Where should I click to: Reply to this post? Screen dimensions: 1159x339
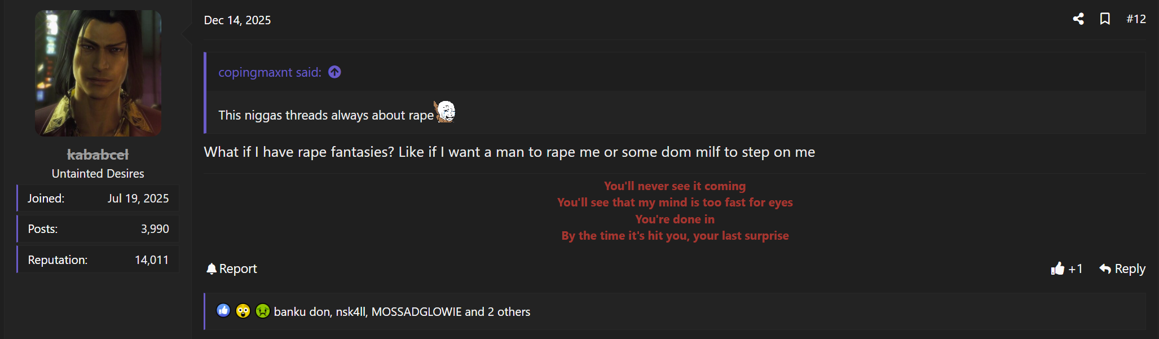pos(1122,268)
